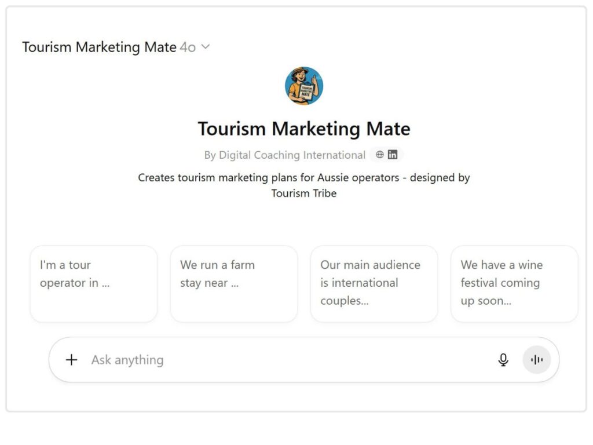
Task: Click the 4o model label
Action: click(x=188, y=47)
